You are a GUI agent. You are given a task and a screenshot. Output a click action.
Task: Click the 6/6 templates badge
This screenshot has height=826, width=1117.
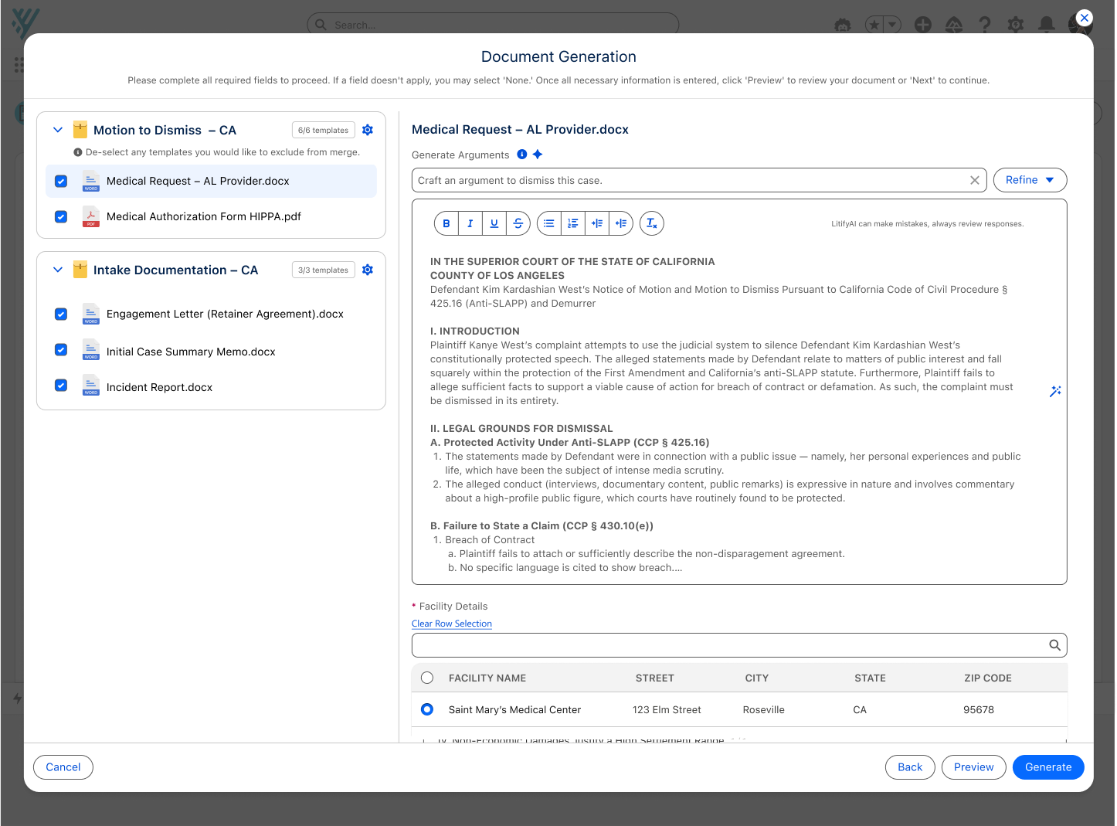[x=324, y=130]
